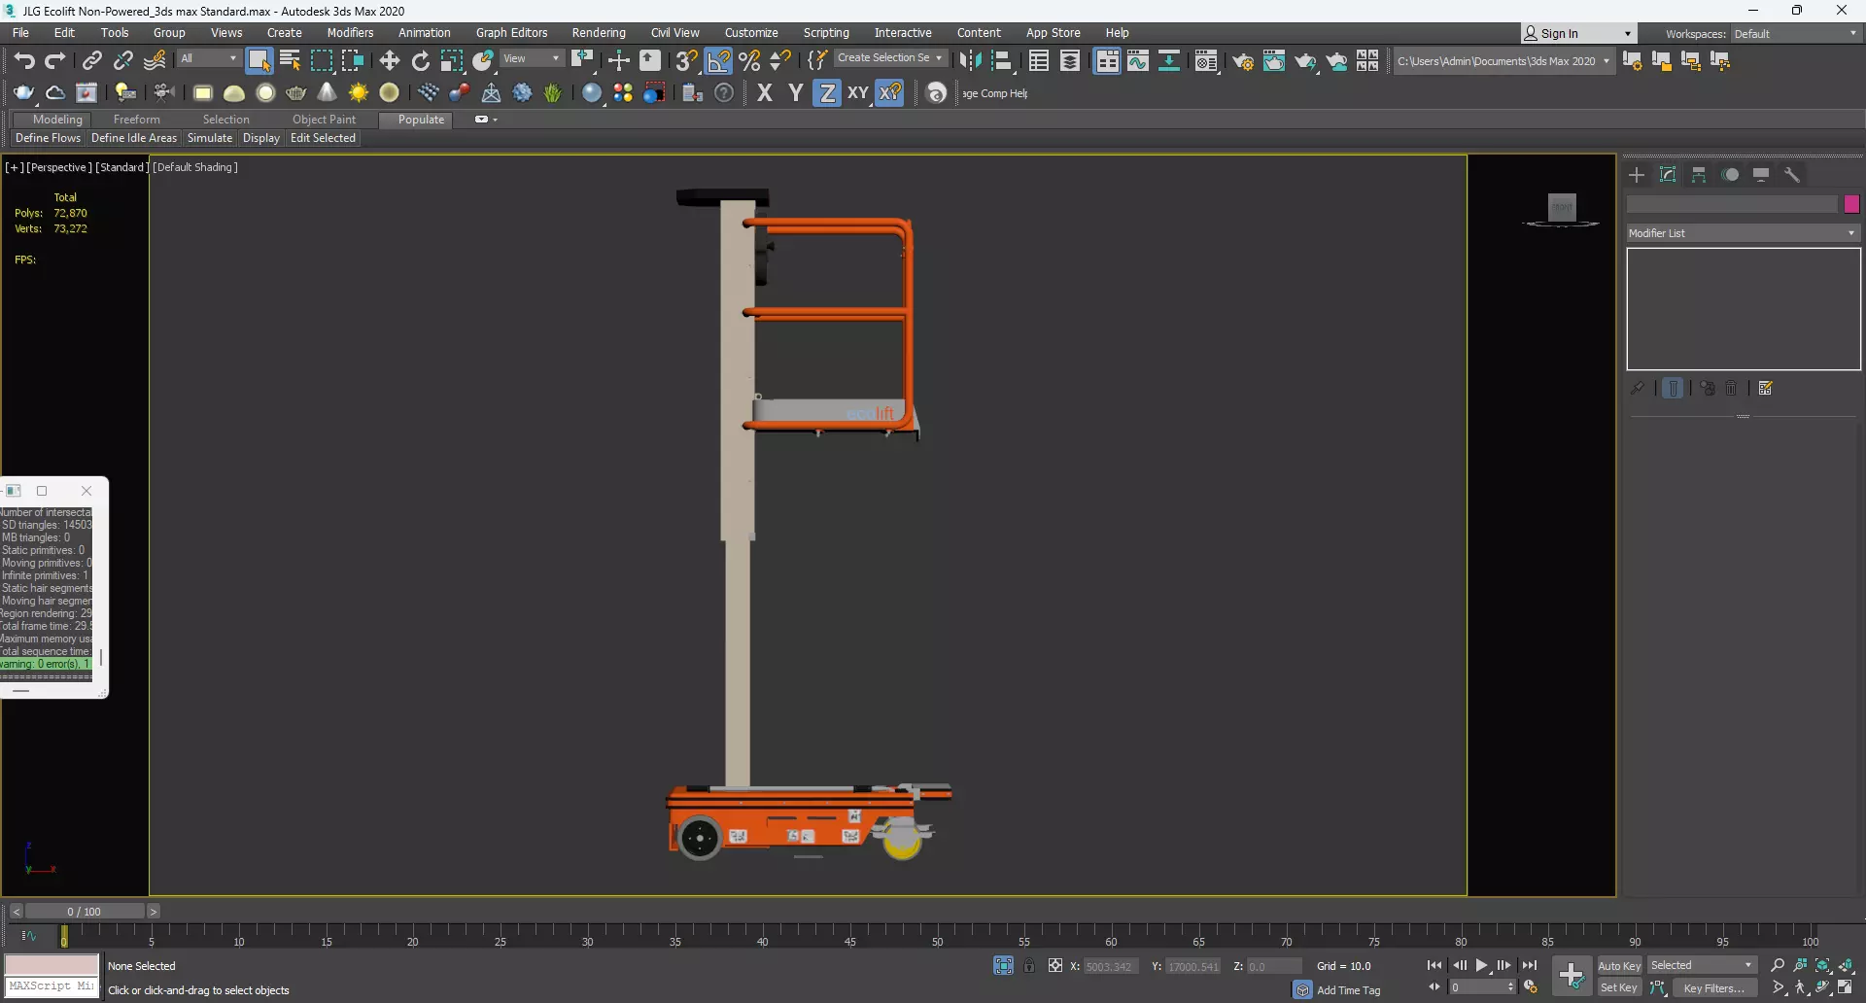Toggle 3D Snaps on toolbar
The height and width of the screenshot is (1003, 1866).
pos(686,60)
